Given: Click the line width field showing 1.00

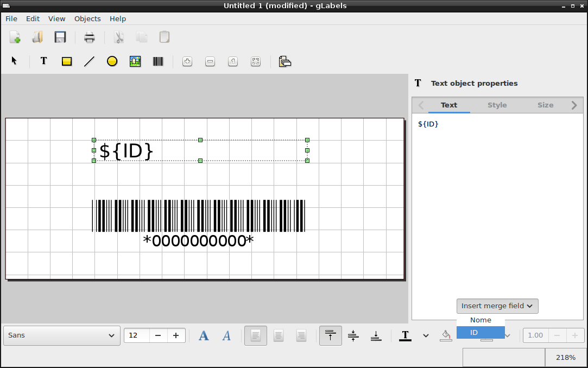Looking at the screenshot, I should click(x=535, y=335).
